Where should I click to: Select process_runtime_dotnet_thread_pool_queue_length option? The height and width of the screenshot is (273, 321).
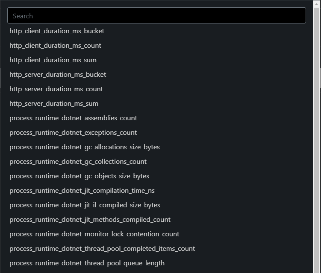coord(87,263)
